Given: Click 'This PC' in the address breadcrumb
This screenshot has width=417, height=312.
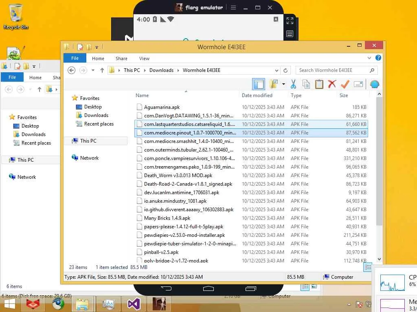Looking at the screenshot, I should [x=132, y=70].
